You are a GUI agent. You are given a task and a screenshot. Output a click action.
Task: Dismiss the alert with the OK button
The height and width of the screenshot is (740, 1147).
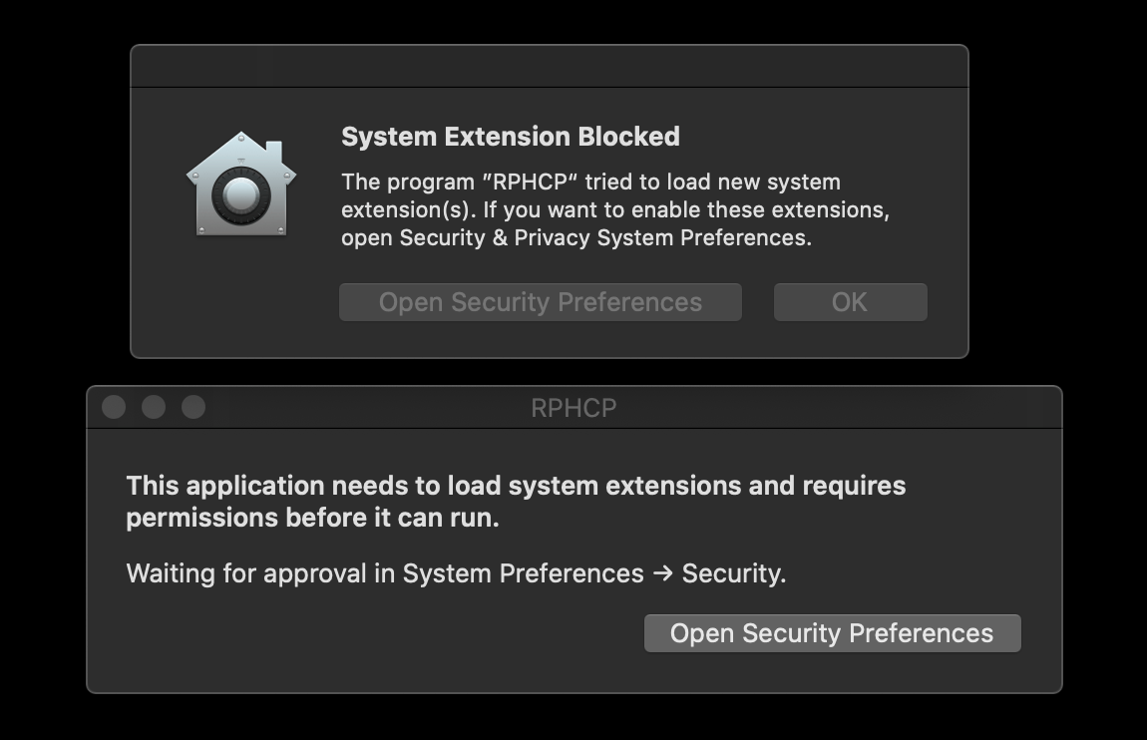point(850,301)
